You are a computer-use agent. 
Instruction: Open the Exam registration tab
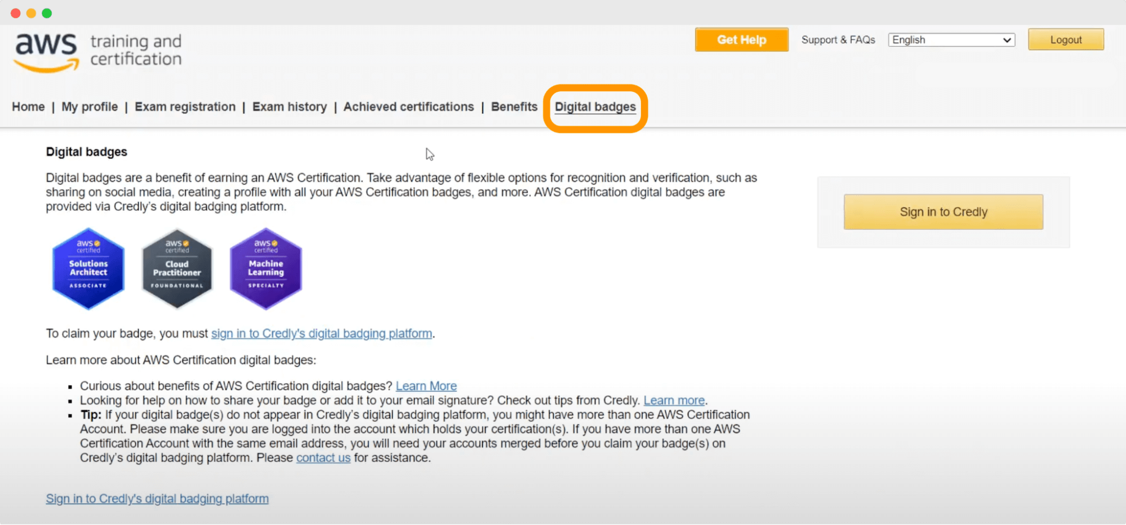click(x=185, y=106)
